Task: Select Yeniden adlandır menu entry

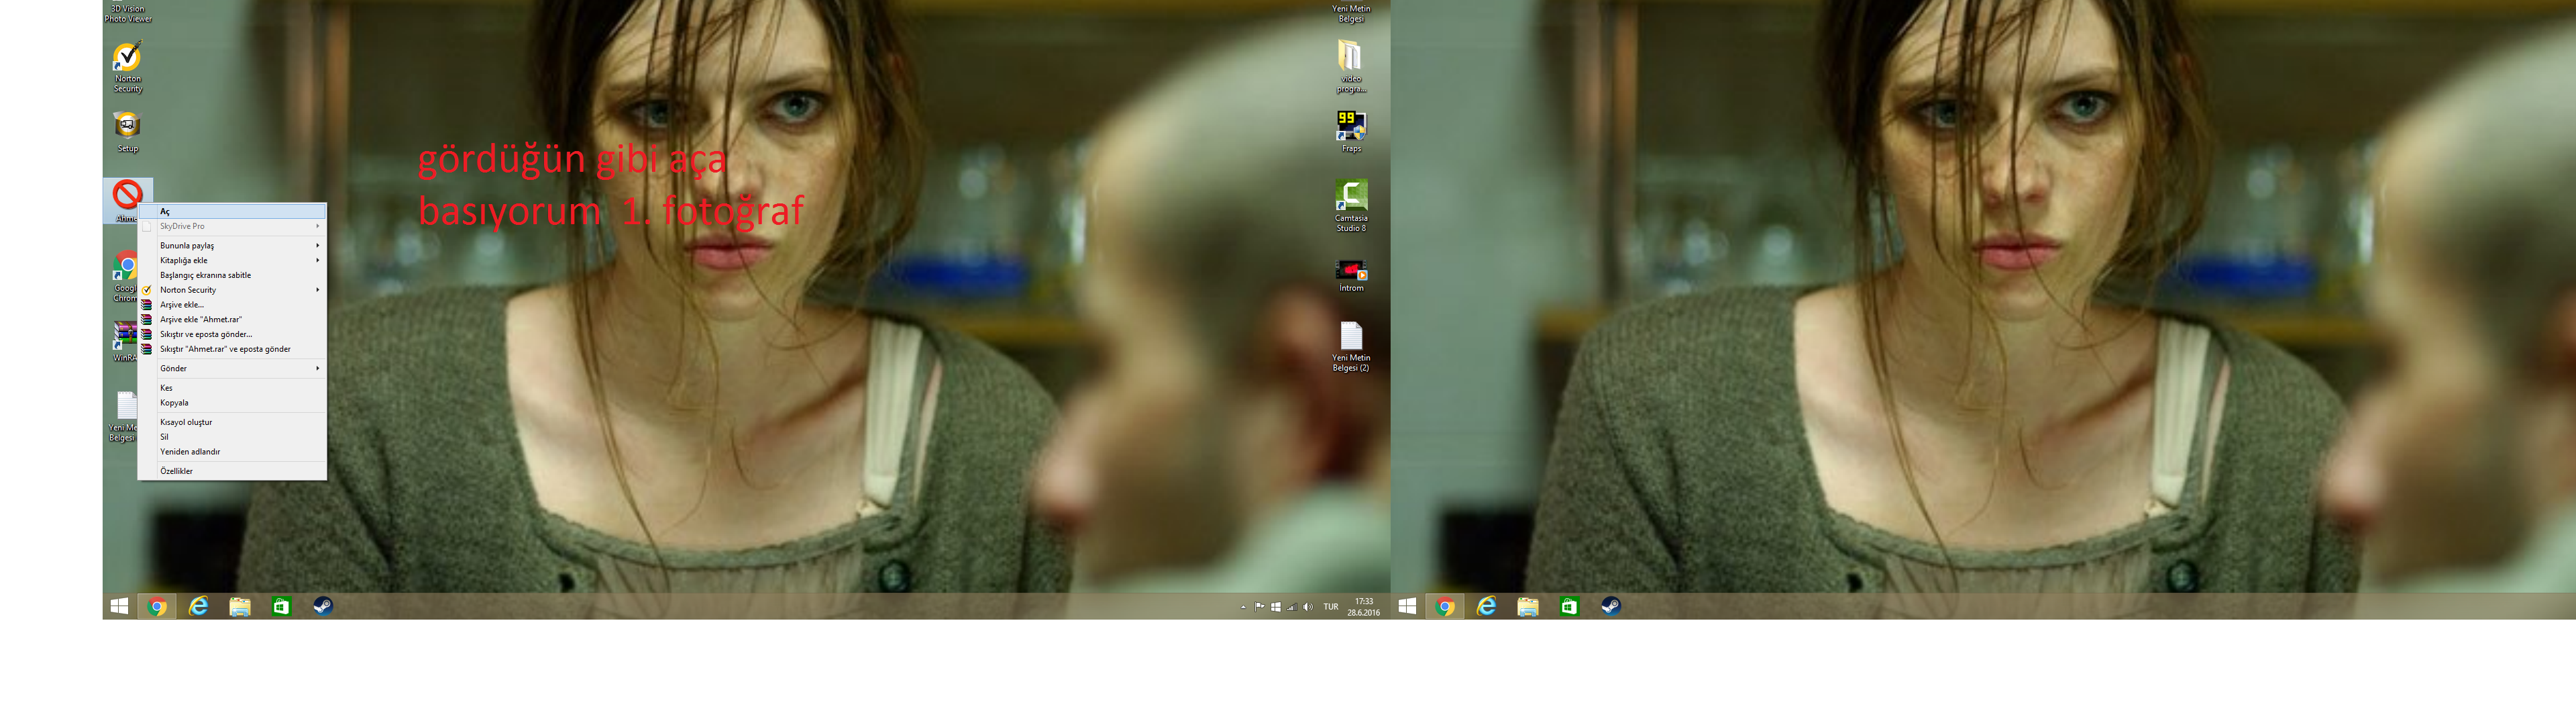Action: 190,452
